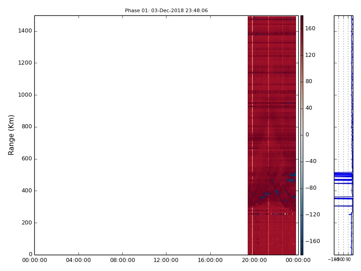Click x-axis time label 04:00:00

click(79, 260)
